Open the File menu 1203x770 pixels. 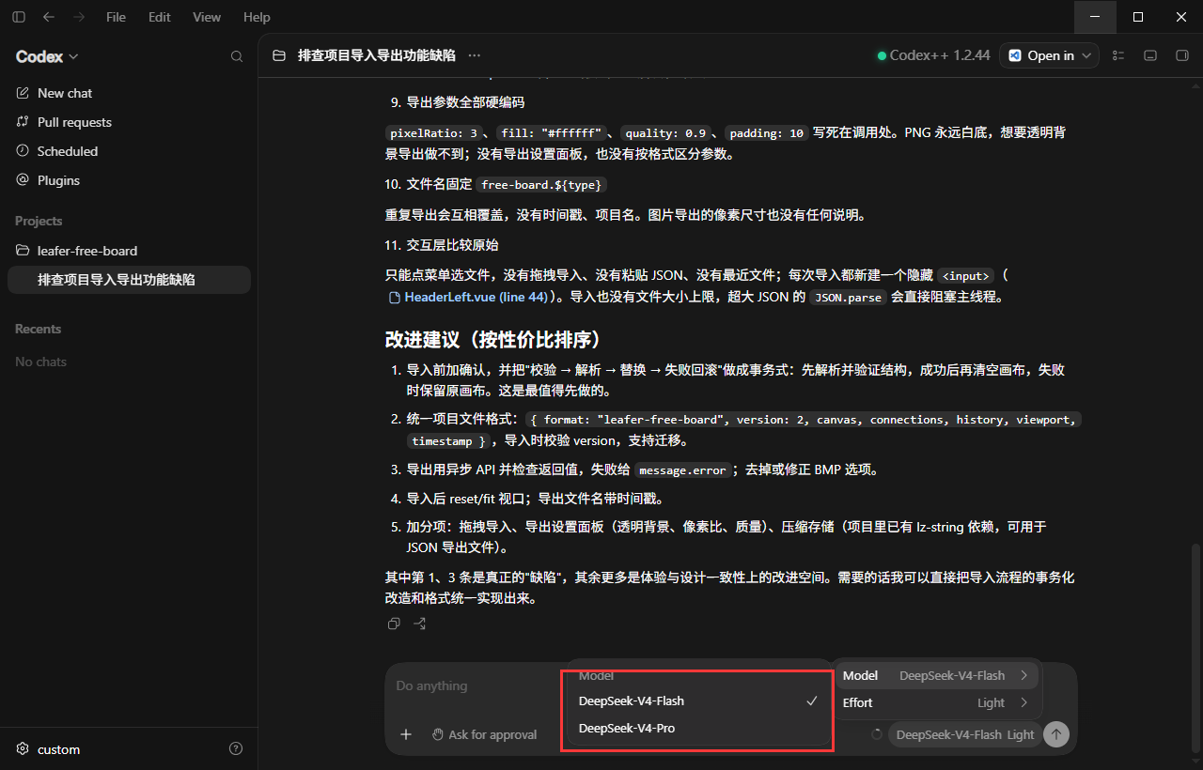[x=116, y=17]
